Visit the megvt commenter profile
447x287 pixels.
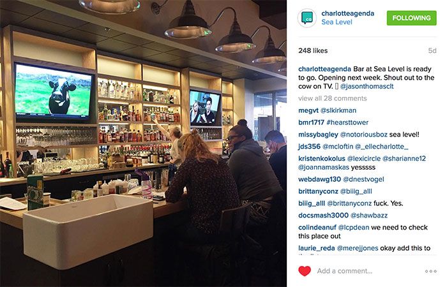(x=308, y=110)
